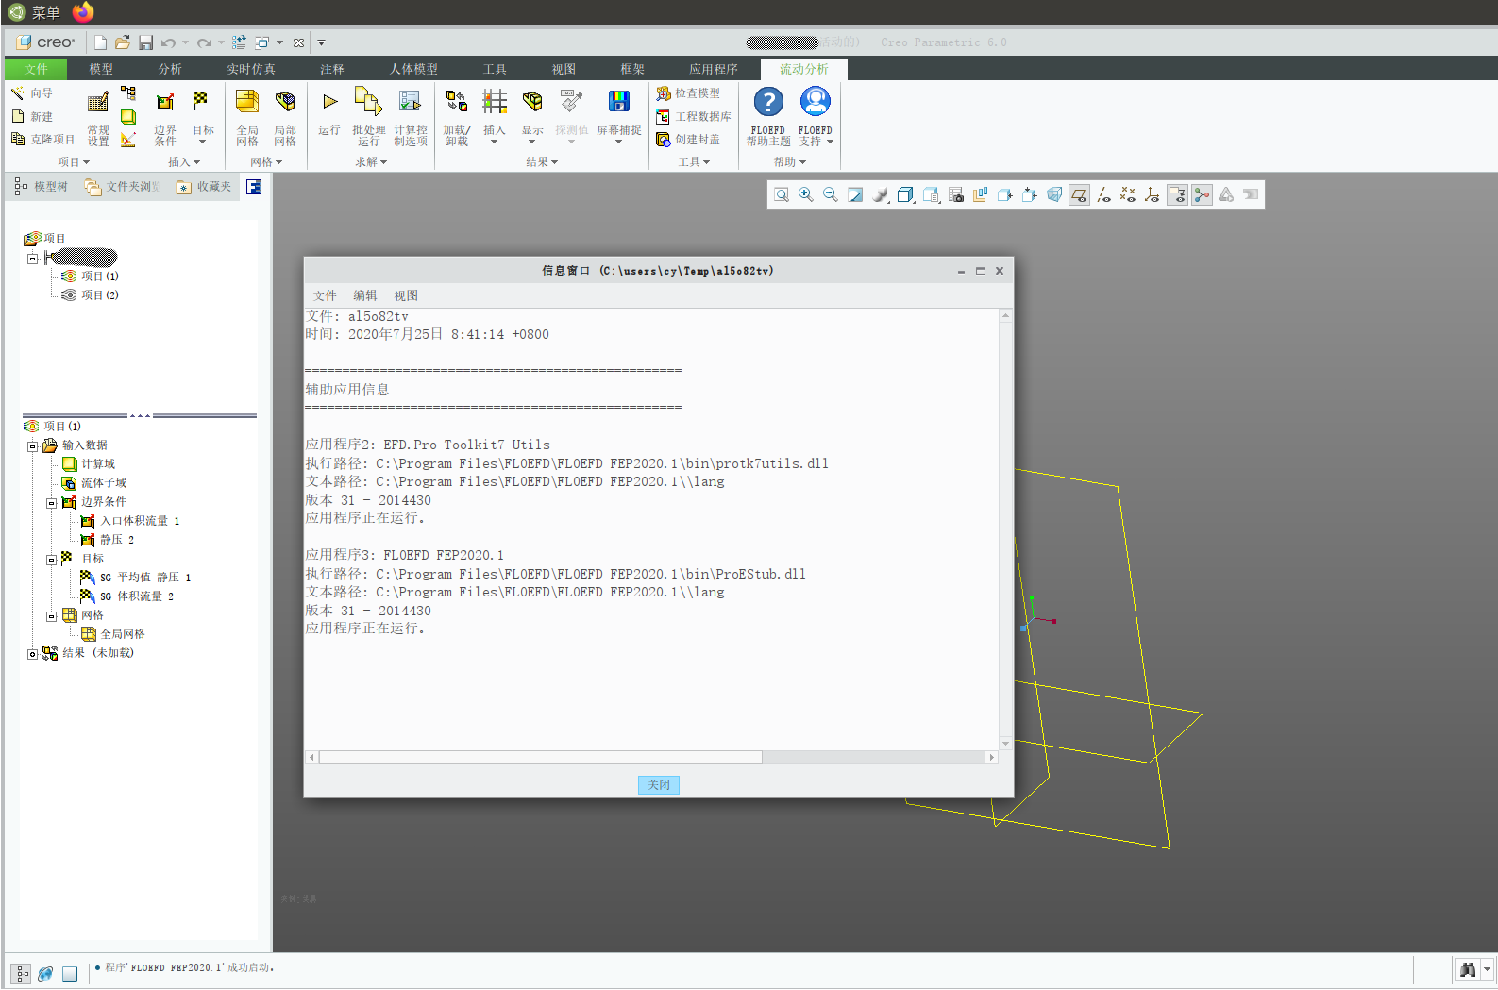1498x990 pixels.
Task: Open 常规设置 (General settings)
Action: point(98,118)
